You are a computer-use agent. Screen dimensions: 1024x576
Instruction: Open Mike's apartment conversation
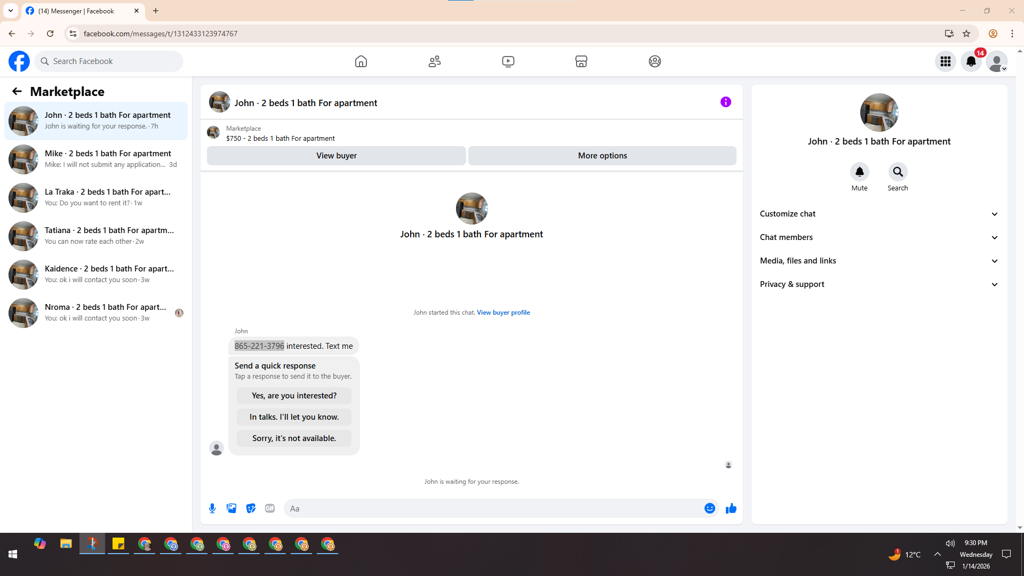coord(96,159)
